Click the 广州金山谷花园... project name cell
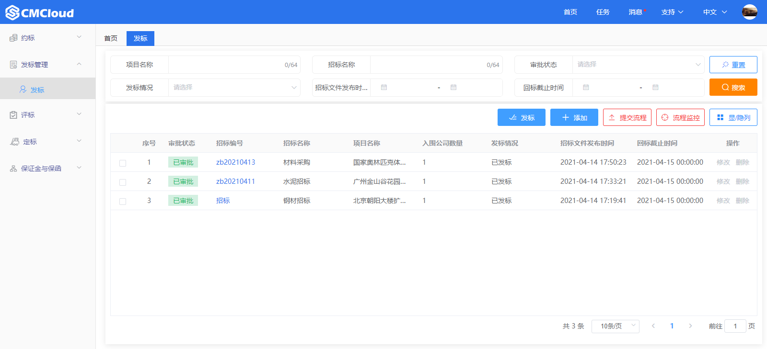 380,181
